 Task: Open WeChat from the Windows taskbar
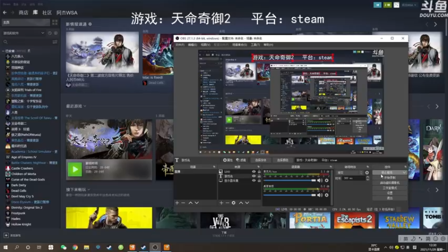pos(63,247)
